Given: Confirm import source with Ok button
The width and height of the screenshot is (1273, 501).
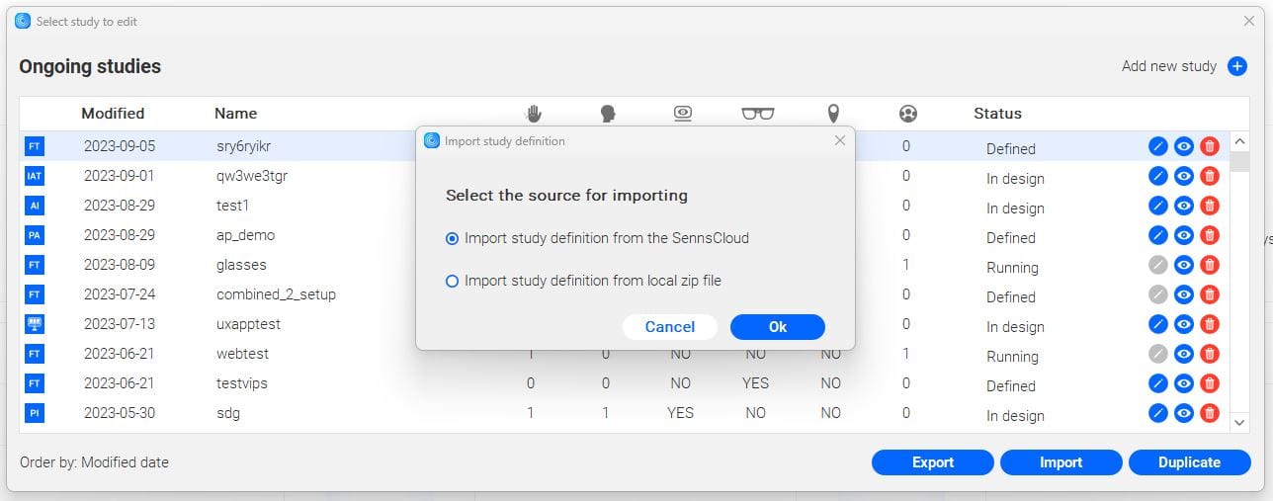Looking at the screenshot, I should 778,327.
